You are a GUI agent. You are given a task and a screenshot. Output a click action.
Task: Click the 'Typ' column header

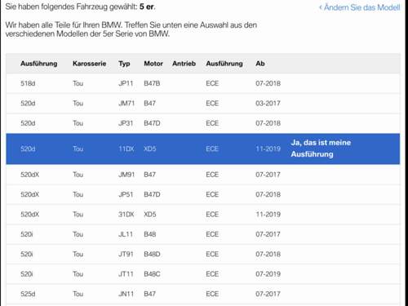point(124,64)
